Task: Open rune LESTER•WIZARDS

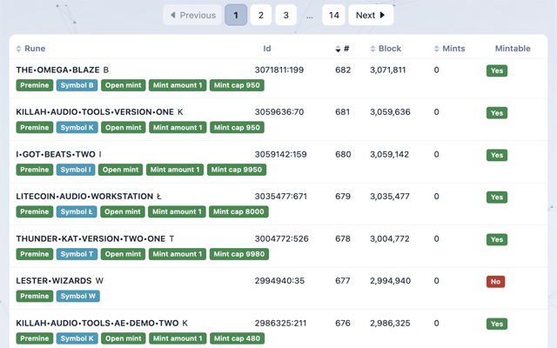Action: (x=54, y=280)
